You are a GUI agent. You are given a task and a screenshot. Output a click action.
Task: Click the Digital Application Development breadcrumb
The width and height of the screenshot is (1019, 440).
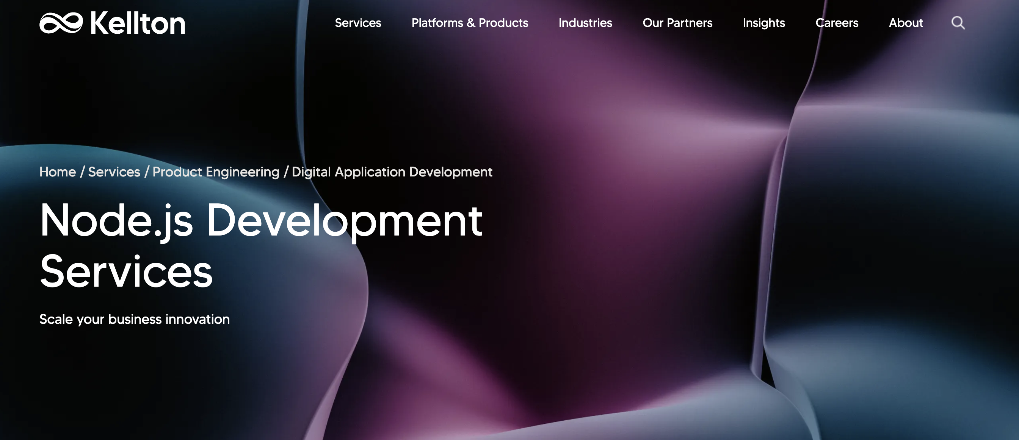(392, 172)
